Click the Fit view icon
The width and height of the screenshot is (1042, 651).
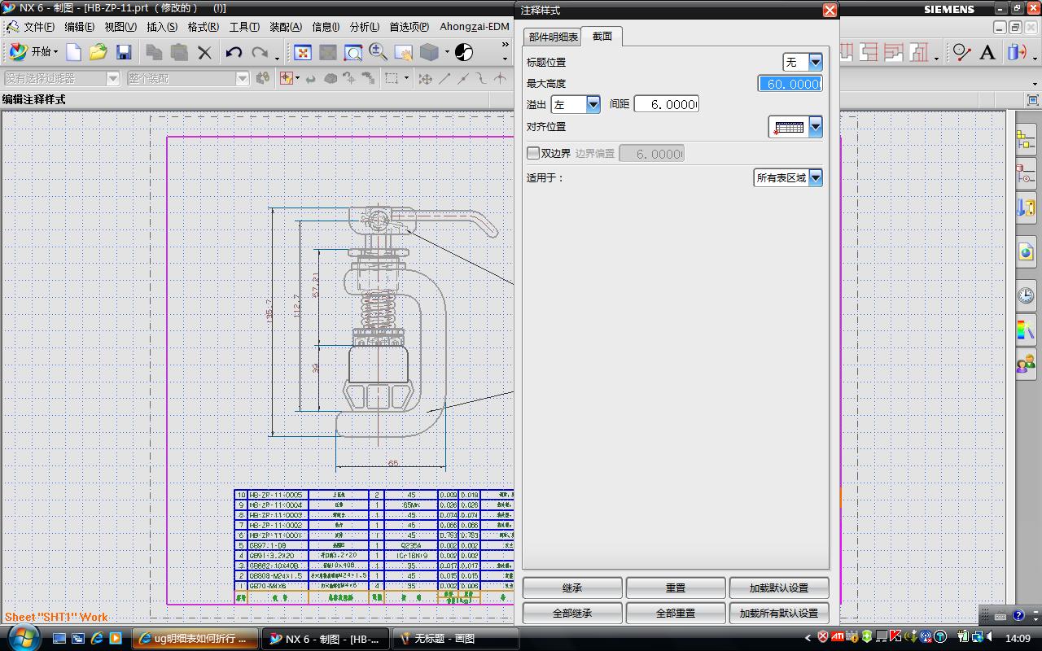302,53
